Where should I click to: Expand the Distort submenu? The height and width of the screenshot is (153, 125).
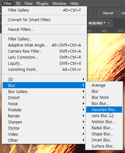pos(44,98)
